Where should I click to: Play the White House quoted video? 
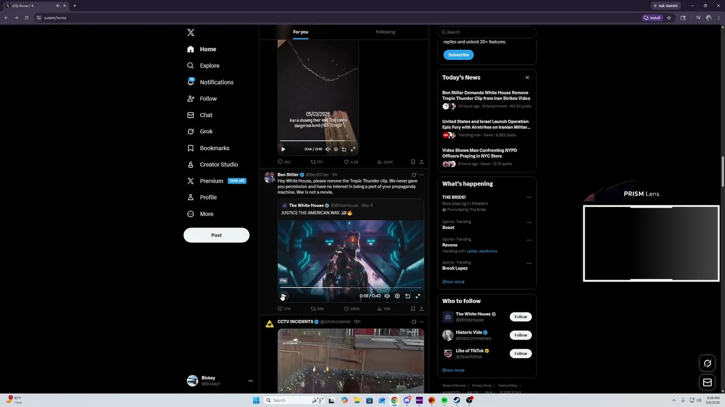click(x=283, y=296)
